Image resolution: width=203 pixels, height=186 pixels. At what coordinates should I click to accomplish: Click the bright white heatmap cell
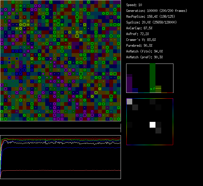[x=153, y=125]
